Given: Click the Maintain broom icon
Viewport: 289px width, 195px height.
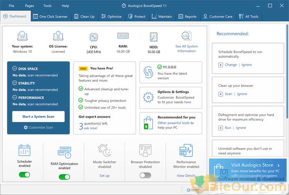Looking at the screenshot, I should pyautogui.click(x=154, y=17).
